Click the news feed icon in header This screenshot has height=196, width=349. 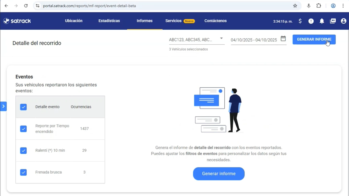[x=333, y=21]
